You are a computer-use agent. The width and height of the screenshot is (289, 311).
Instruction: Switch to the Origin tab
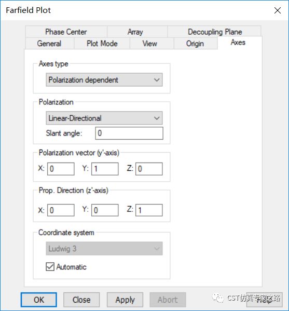(x=196, y=44)
